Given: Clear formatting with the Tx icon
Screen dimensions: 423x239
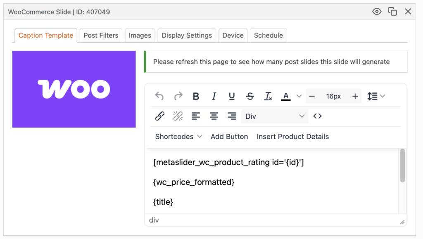Looking at the screenshot, I should pos(268,96).
